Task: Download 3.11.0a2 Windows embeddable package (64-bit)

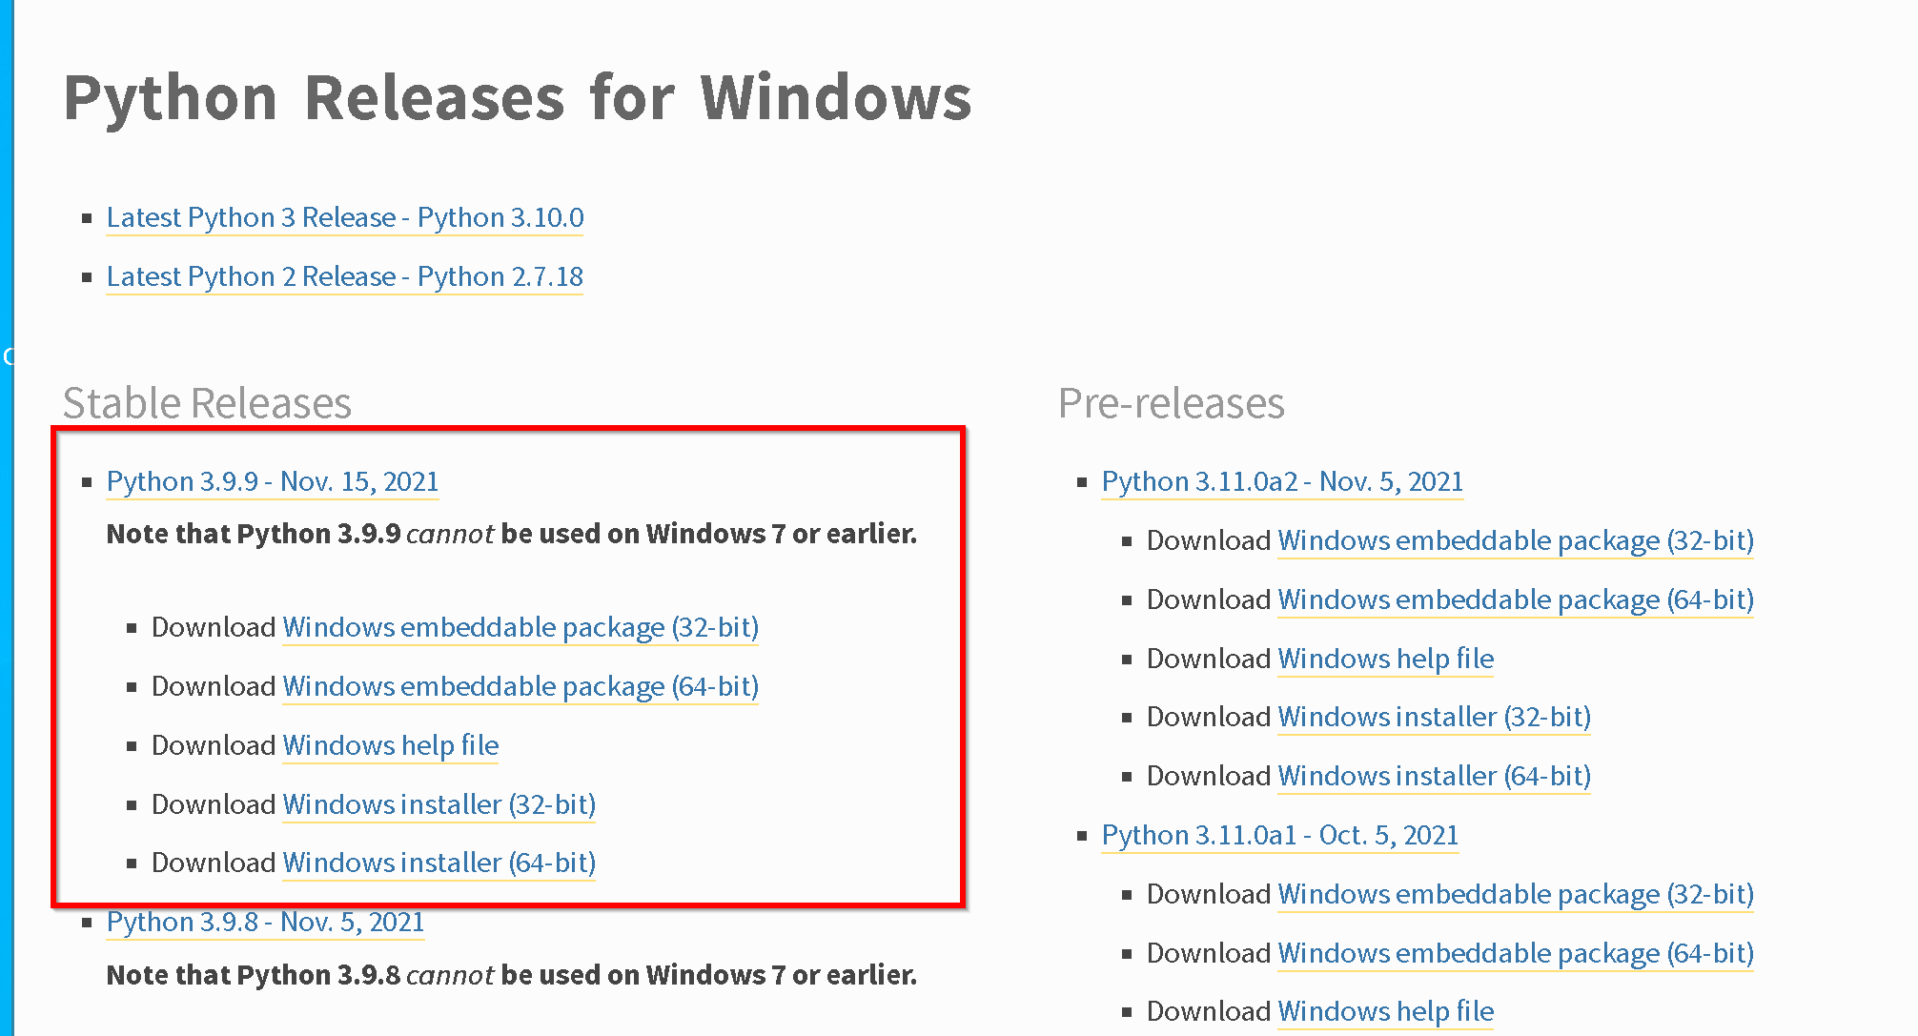Action: 1516,599
